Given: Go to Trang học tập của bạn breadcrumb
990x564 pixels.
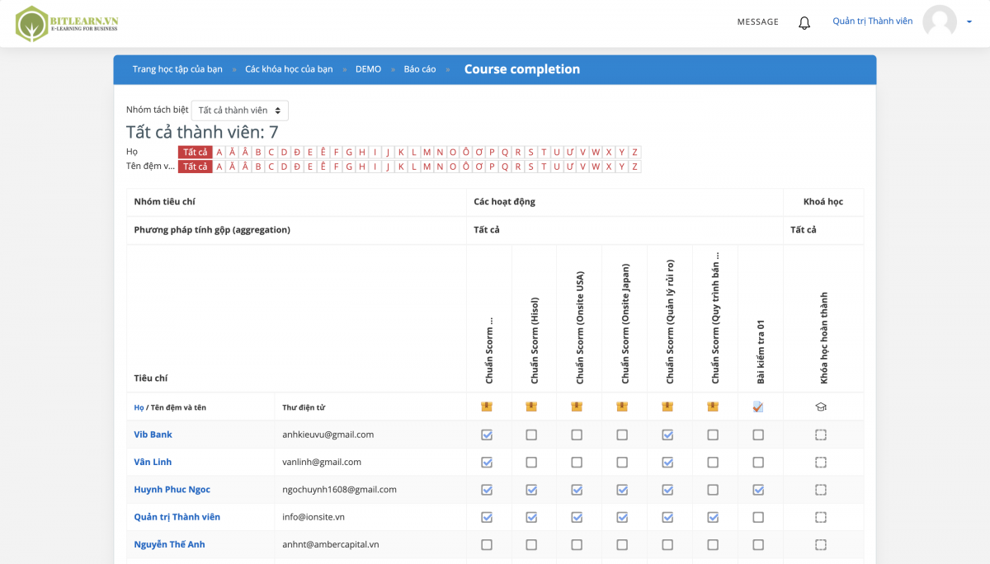Looking at the screenshot, I should [177, 69].
